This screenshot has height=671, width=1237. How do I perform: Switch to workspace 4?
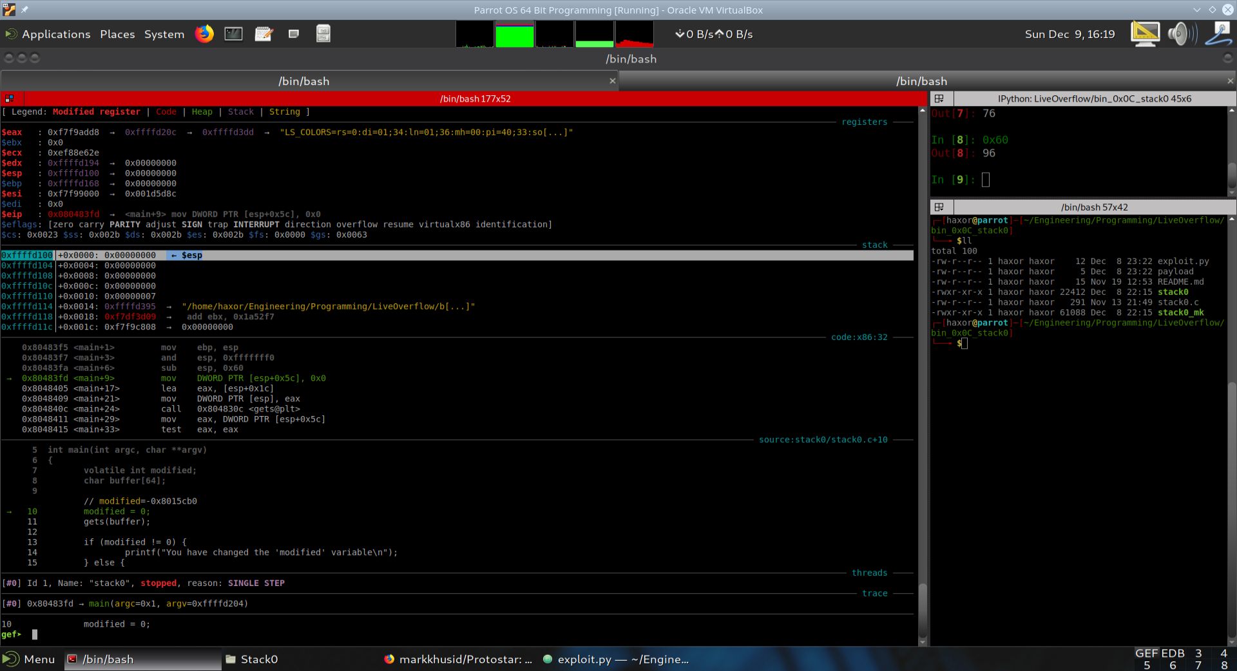click(1223, 653)
